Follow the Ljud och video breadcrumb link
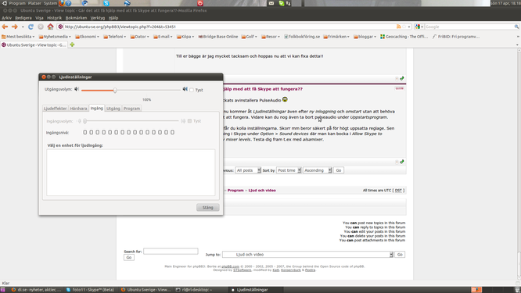 [x=262, y=190]
